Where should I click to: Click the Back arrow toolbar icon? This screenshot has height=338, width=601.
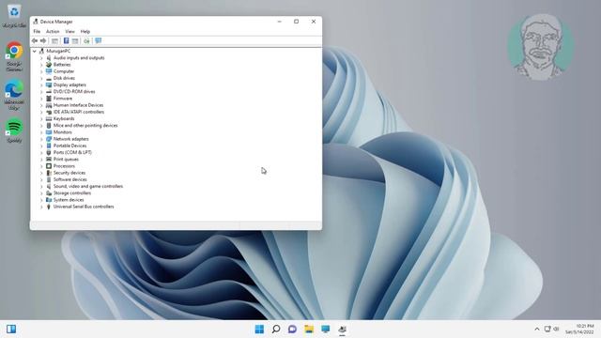tap(35, 40)
